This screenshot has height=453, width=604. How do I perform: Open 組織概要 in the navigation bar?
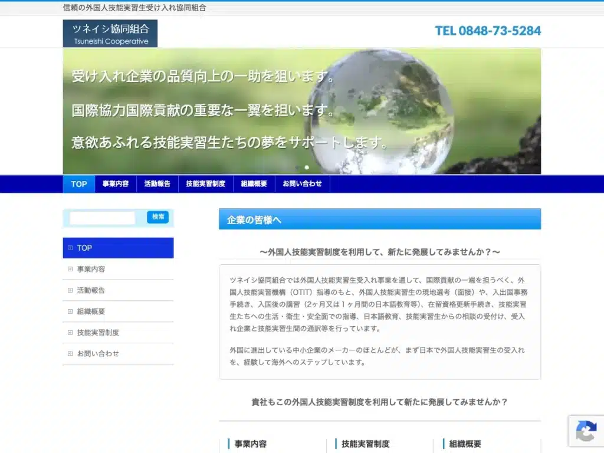254,184
